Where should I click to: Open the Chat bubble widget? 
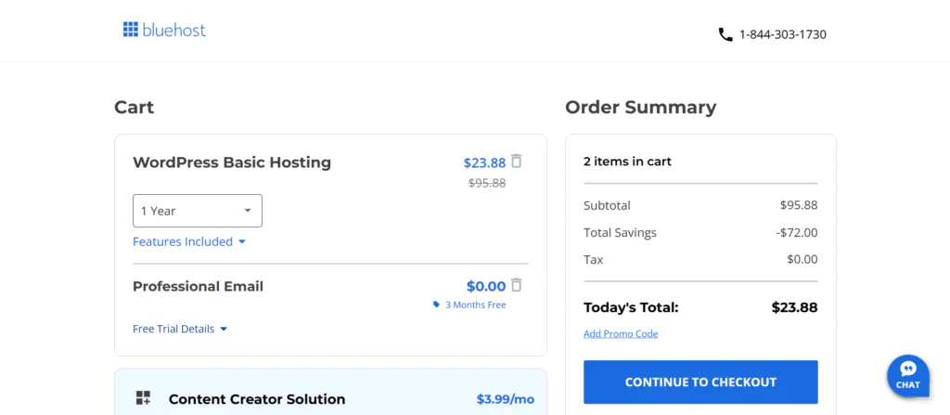click(907, 376)
